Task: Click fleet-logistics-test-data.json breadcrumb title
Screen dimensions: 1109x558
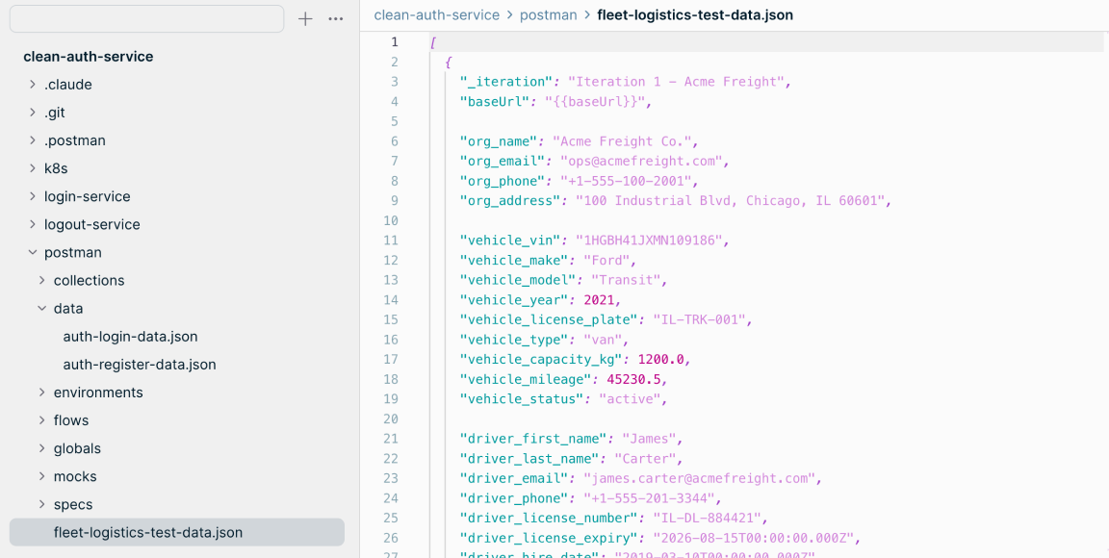Action: (x=695, y=14)
